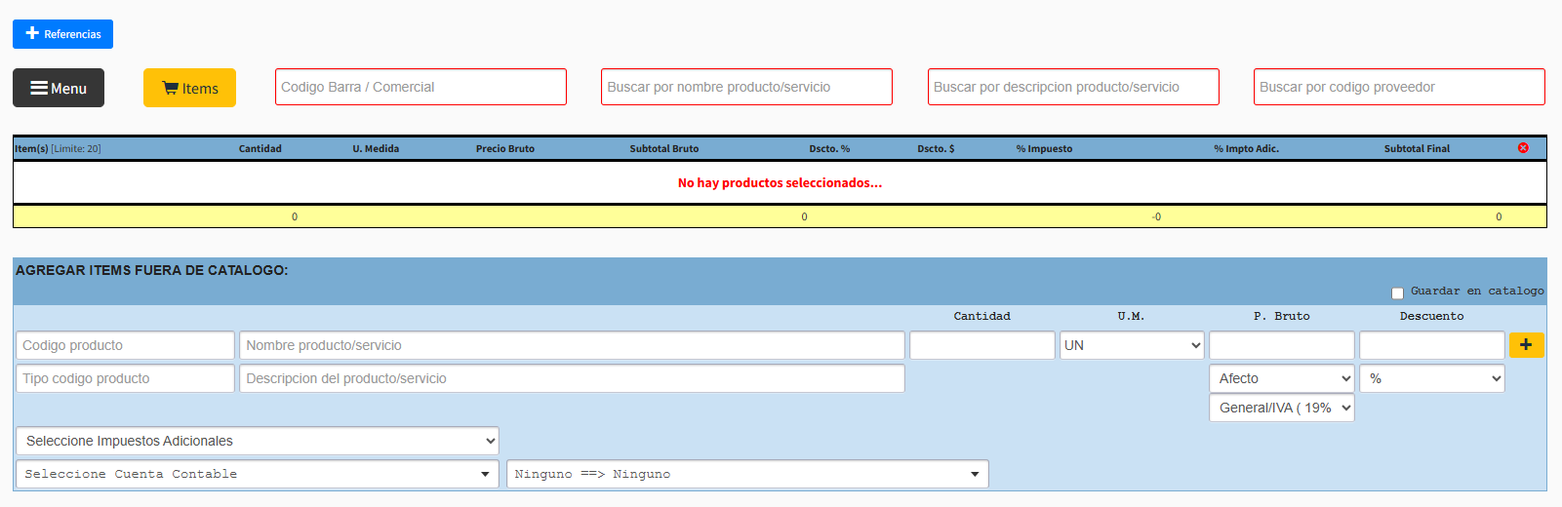Open the General/IVA 19% dropdown

1281,408
